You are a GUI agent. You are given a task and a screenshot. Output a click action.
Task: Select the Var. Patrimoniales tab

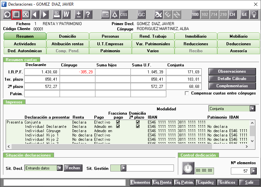click(x=153, y=44)
